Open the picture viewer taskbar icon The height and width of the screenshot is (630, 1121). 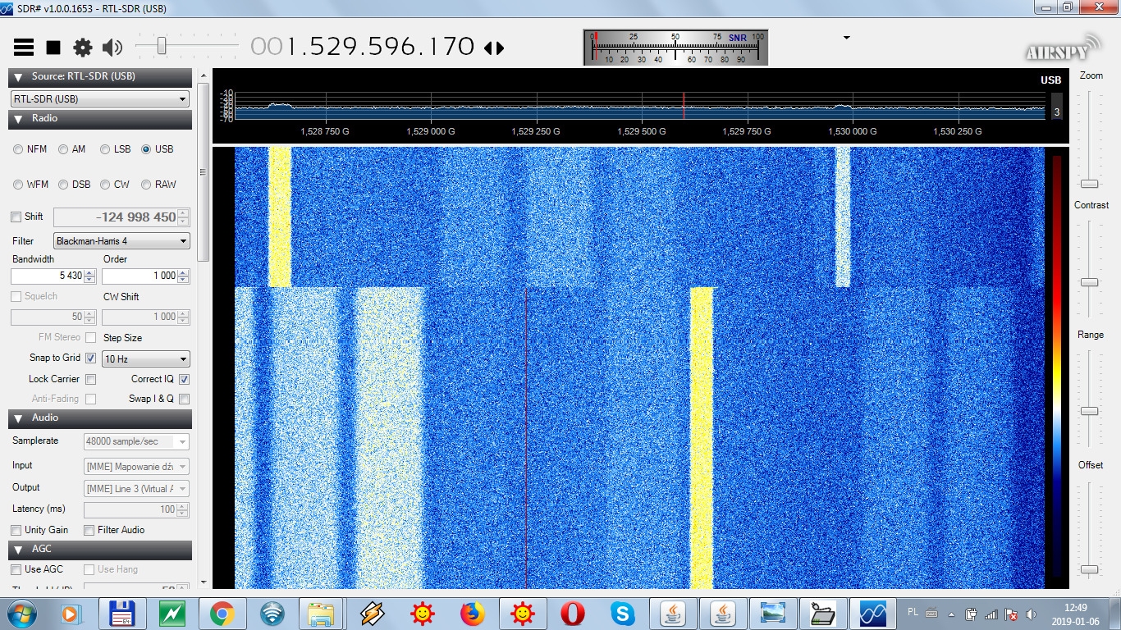point(773,613)
